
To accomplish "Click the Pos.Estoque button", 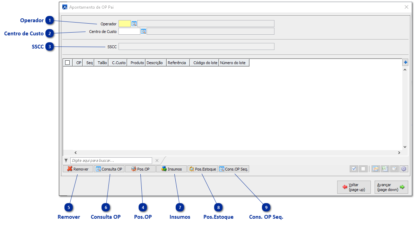I will pyautogui.click(x=203, y=169).
